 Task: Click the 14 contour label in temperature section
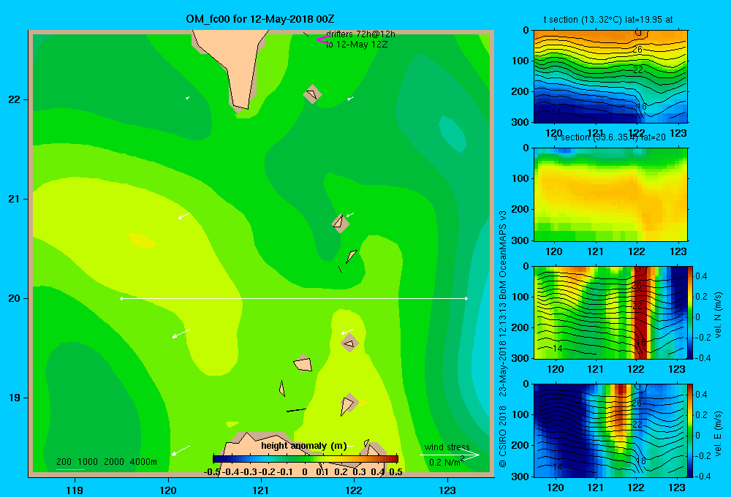click(x=556, y=113)
